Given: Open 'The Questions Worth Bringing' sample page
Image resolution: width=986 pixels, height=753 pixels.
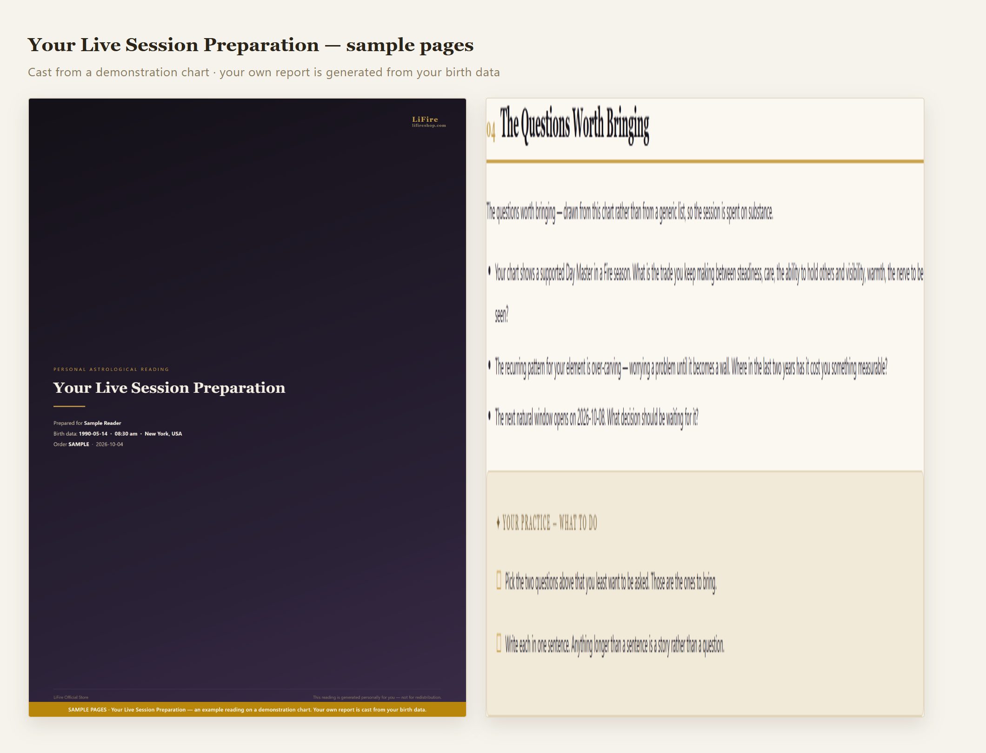Looking at the screenshot, I should pyautogui.click(x=705, y=407).
